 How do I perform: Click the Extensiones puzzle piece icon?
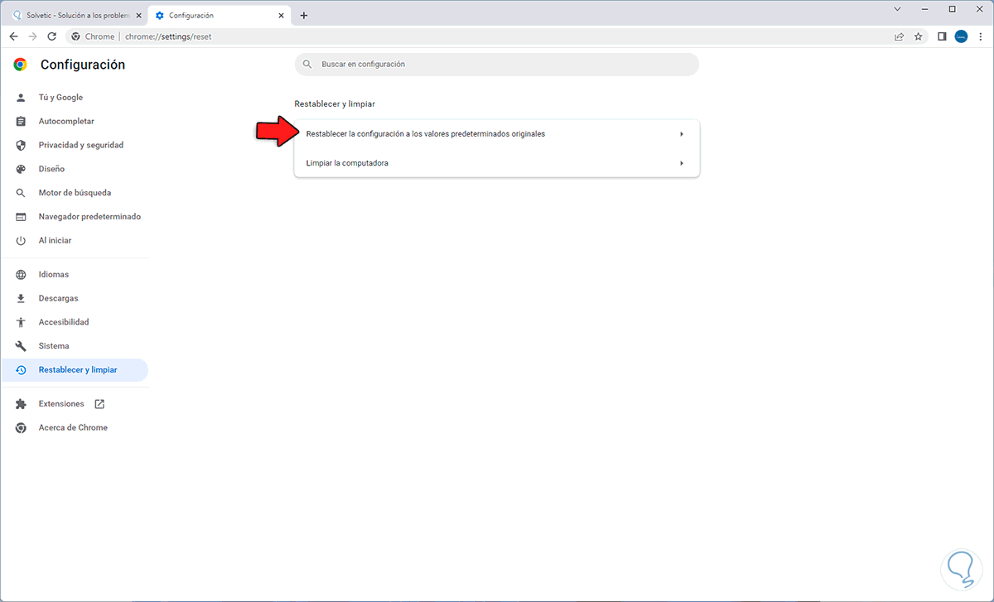pyautogui.click(x=22, y=404)
